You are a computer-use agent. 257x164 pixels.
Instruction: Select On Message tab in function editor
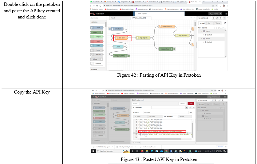tap(170, 117)
